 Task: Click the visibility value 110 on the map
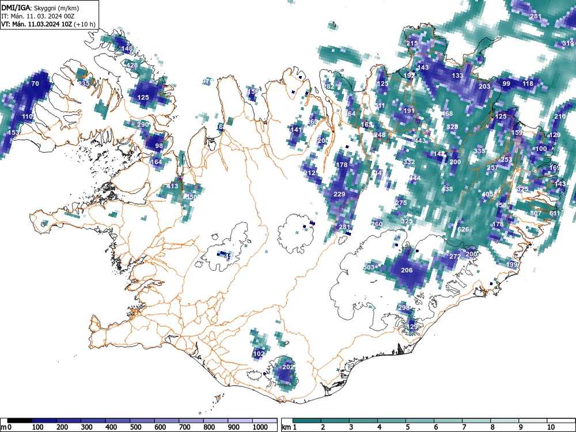[x=28, y=116]
